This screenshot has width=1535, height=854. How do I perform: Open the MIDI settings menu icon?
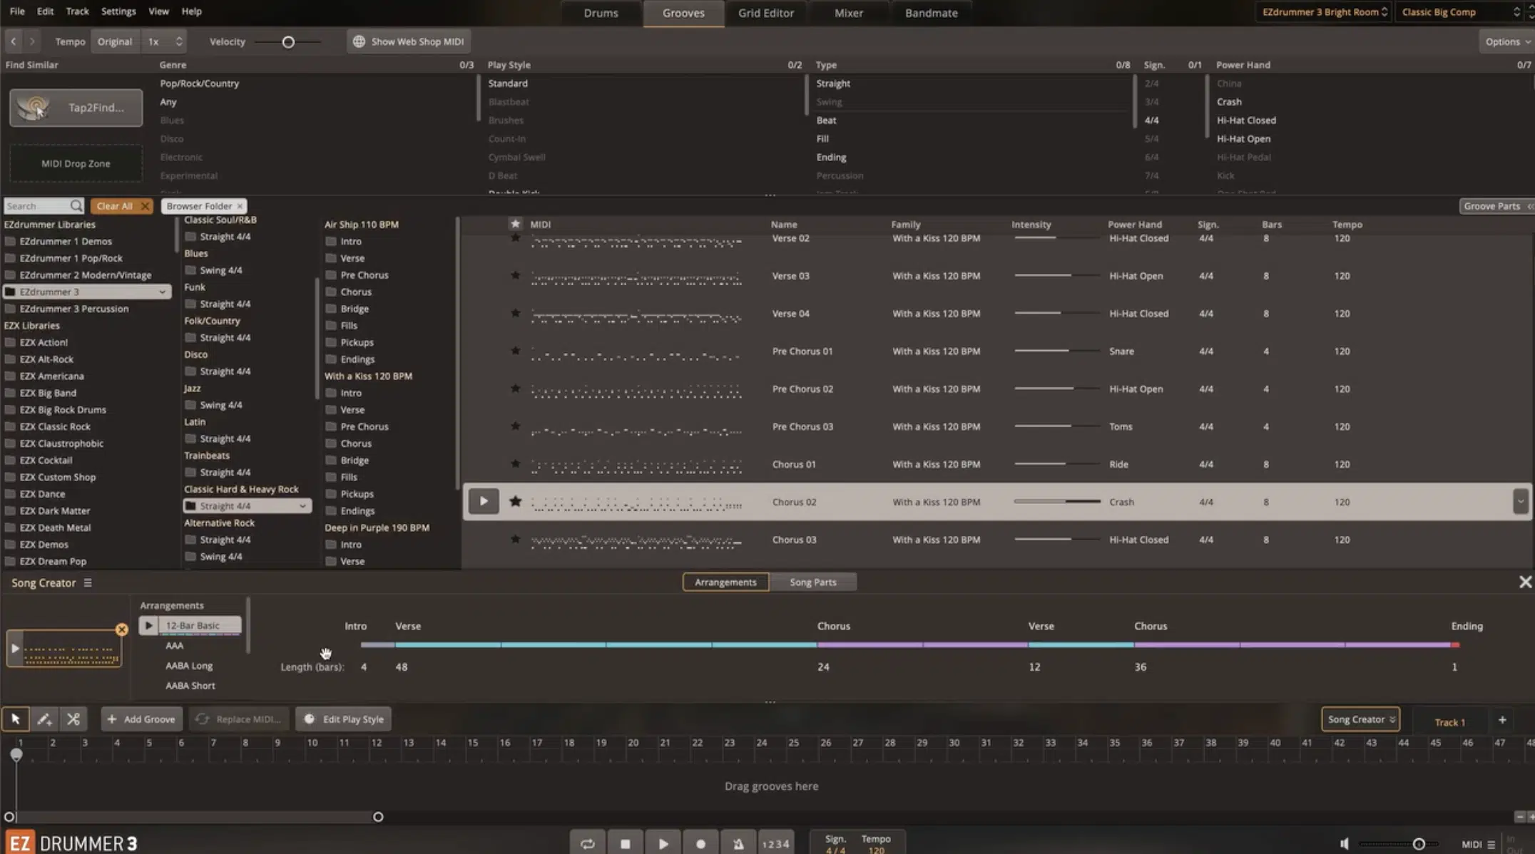pos(1491,844)
